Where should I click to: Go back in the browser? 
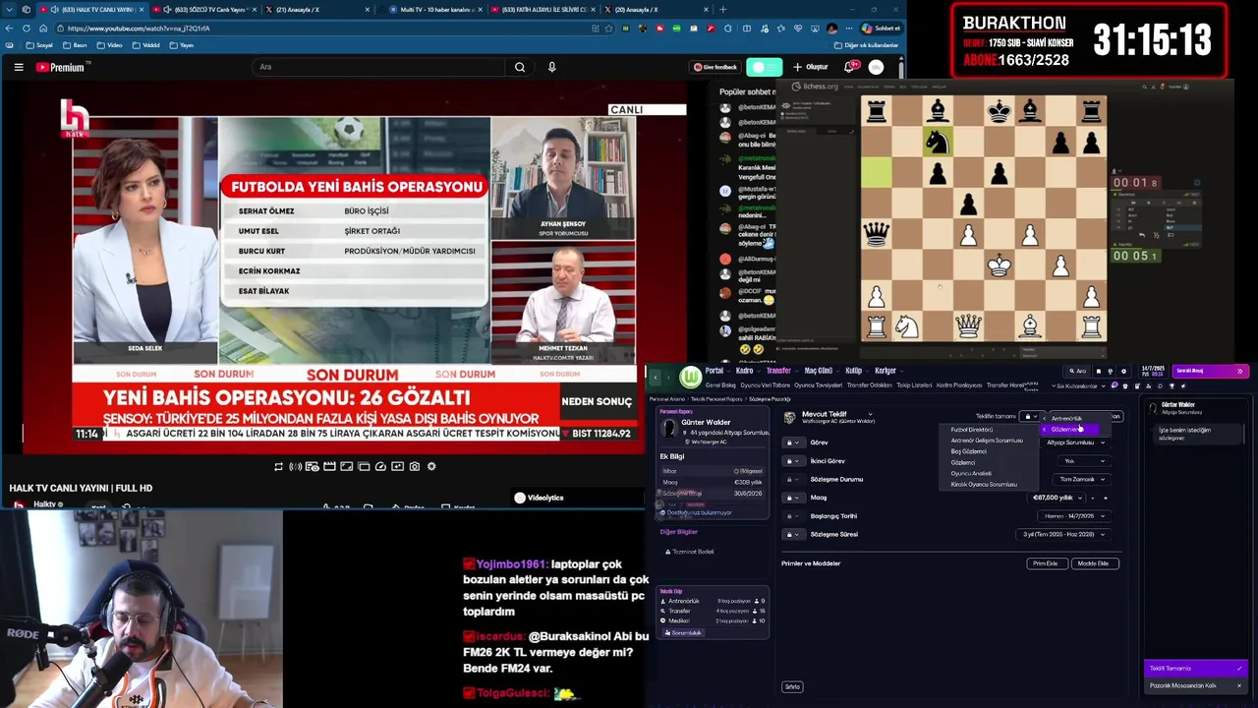[x=10, y=28]
